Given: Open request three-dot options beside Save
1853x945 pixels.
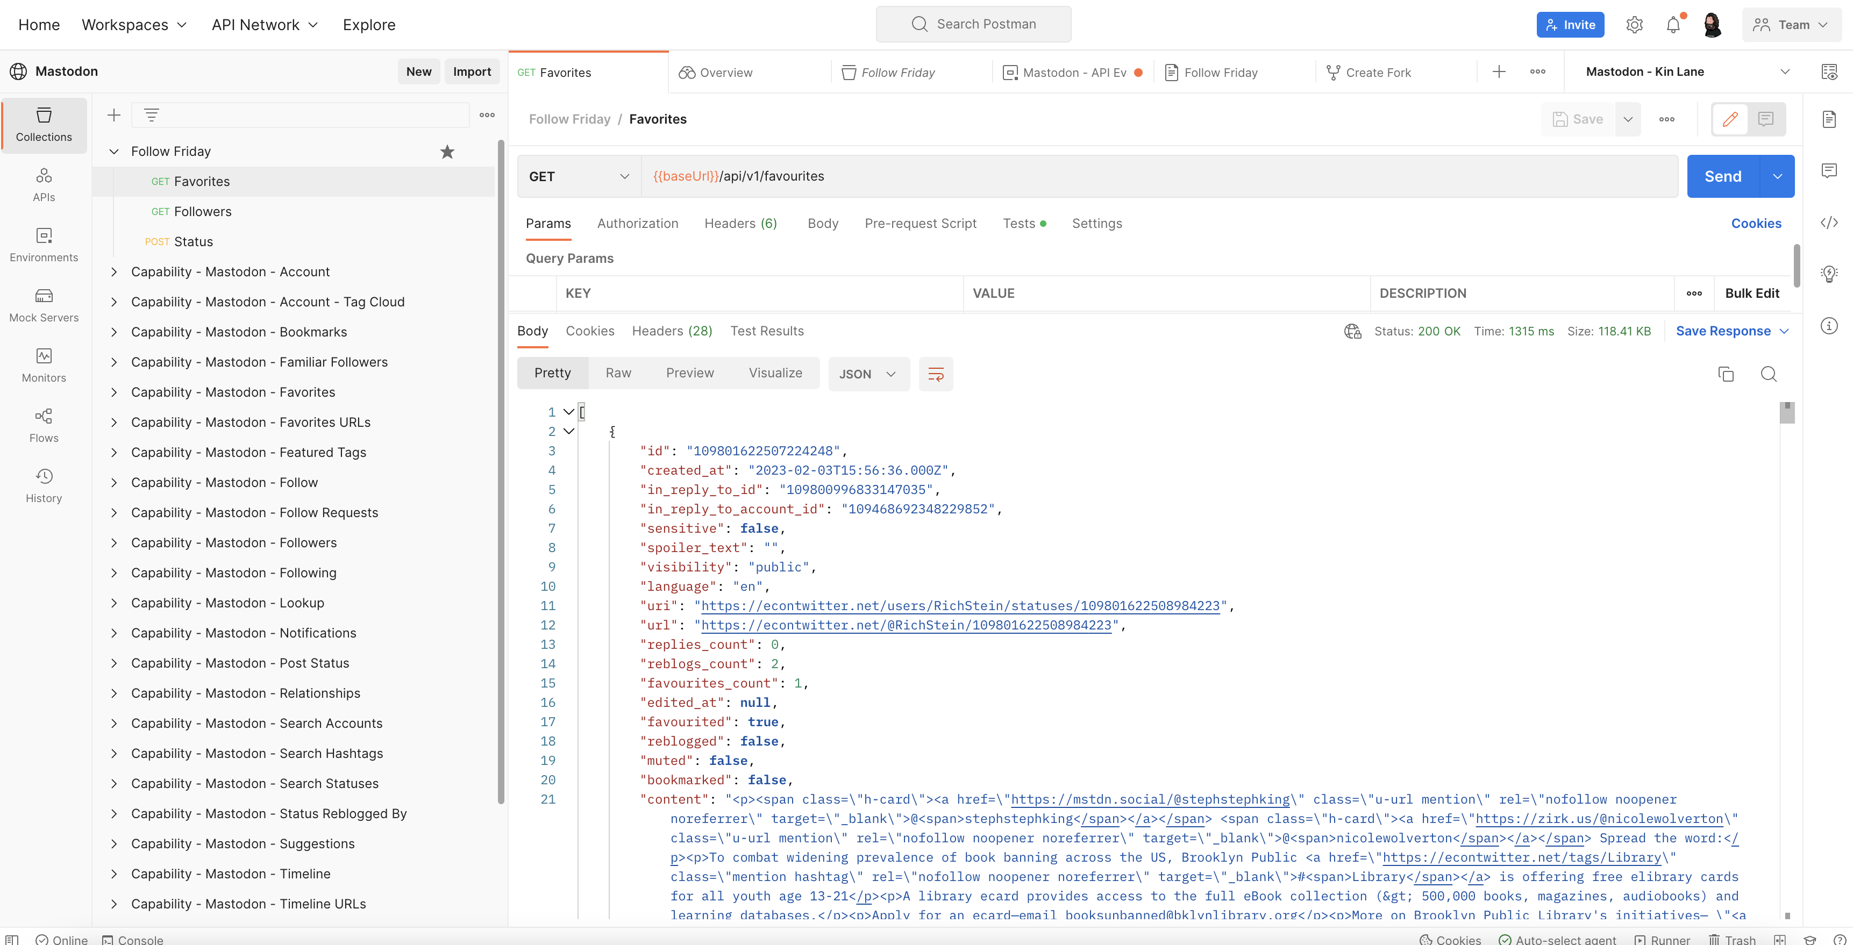Looking at the screenshot, I should [x=1667, y=119].
